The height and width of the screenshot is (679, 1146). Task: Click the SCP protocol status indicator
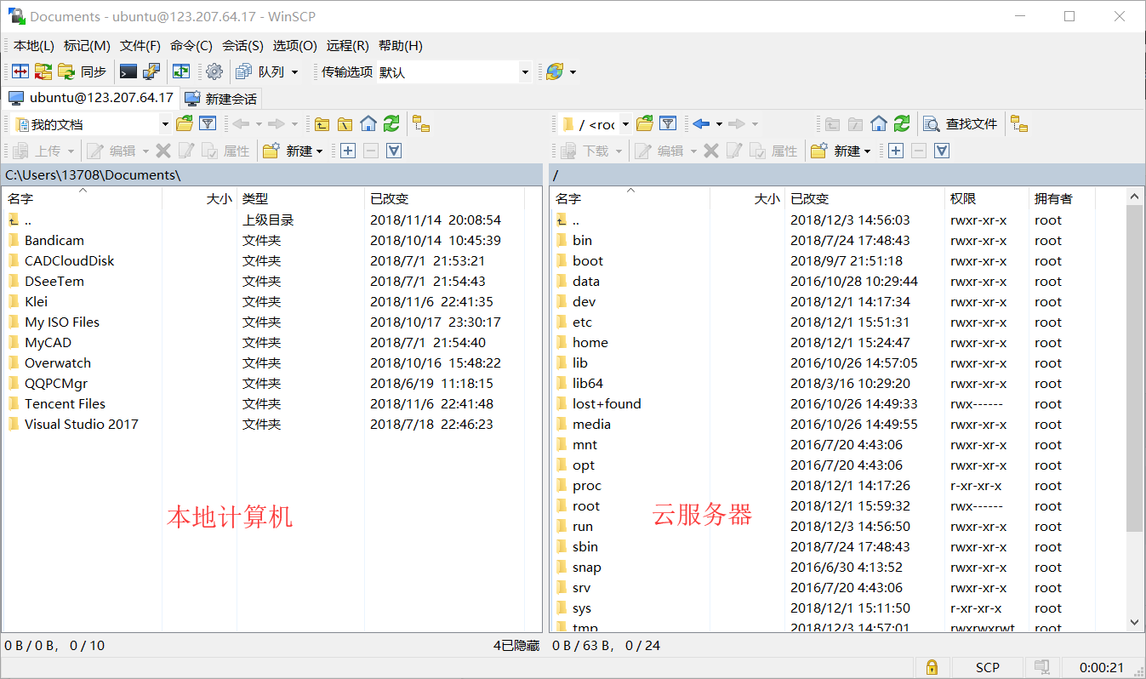987,667
